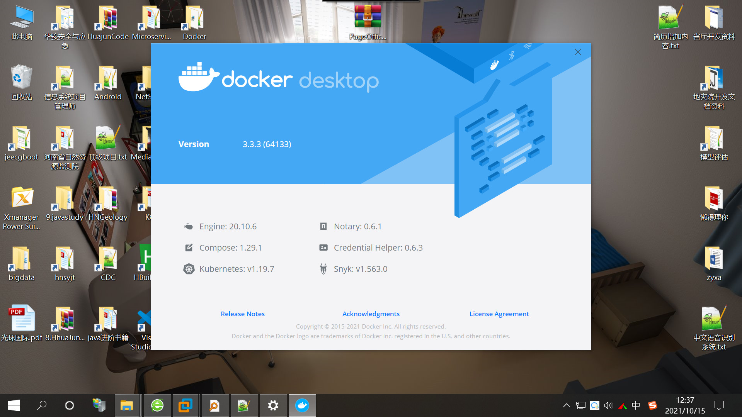Select the java进阶书籍 desktop folder

[108, 324]
